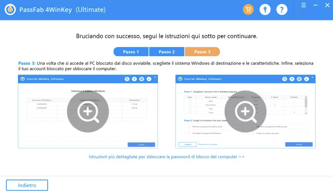Select the Passo 3 tab

[x=202, y=52]
